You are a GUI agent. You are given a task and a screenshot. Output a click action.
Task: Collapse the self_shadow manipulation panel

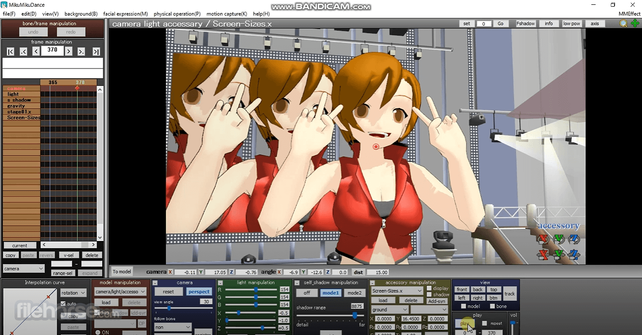(x=297, y=282)
